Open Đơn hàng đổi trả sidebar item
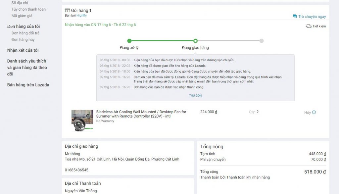The image size is (339, 194). (x=25, y=33)
